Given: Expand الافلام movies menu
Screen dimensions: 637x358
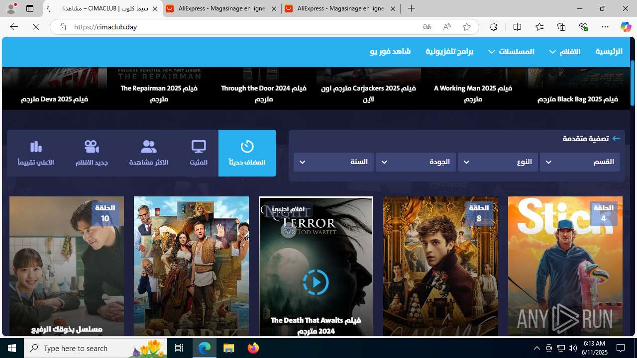Looking at the screenshot, I should pyautogui.click(x=565, y=51).
